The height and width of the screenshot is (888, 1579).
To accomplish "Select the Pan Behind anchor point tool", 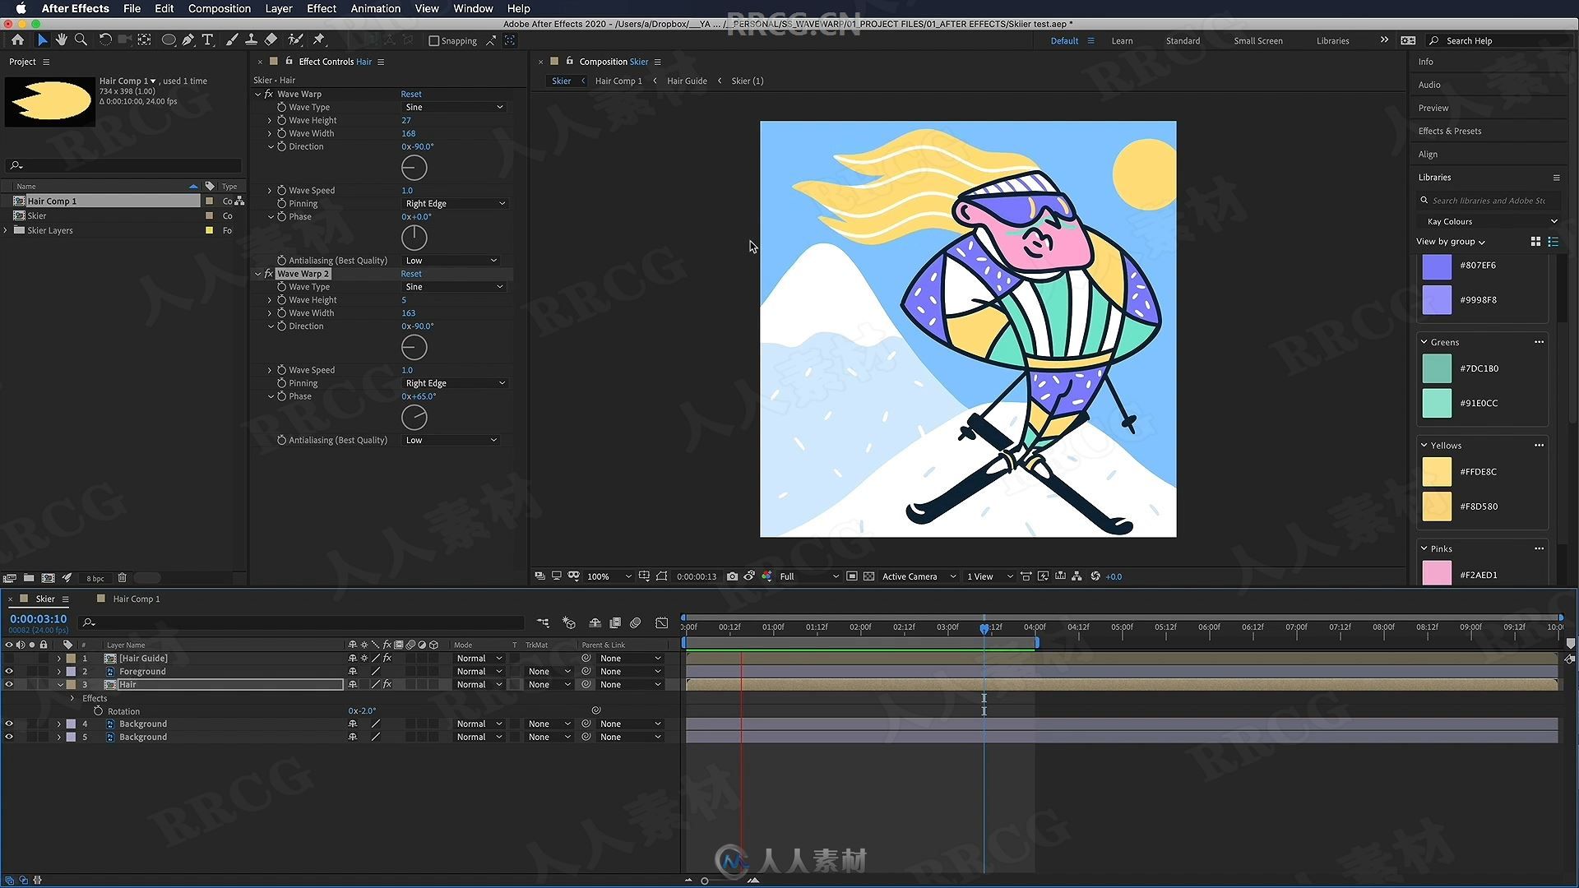I will pos(145,39).
